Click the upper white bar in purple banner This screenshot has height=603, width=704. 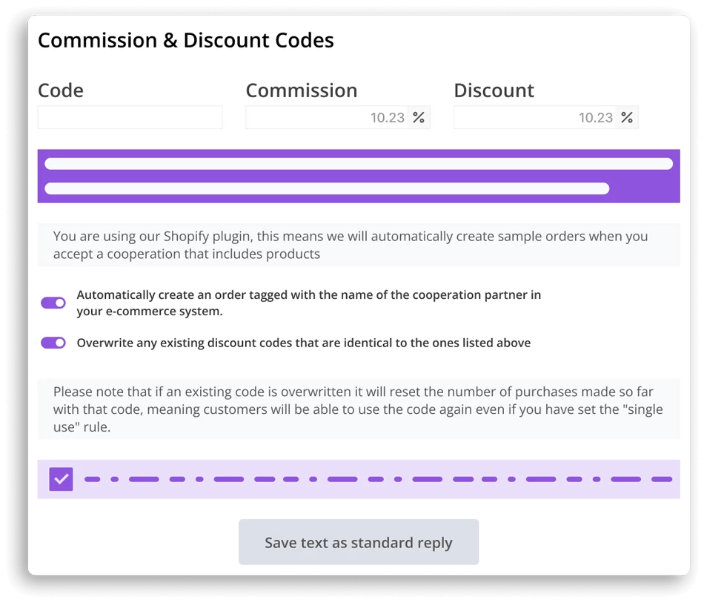[359, 164]
